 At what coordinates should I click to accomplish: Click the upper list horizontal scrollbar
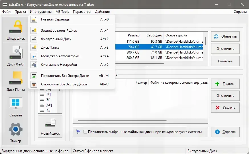(x=139, y=63)
